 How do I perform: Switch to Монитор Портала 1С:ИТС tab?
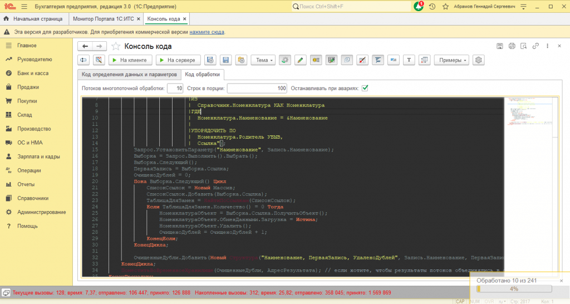(103, 19)
